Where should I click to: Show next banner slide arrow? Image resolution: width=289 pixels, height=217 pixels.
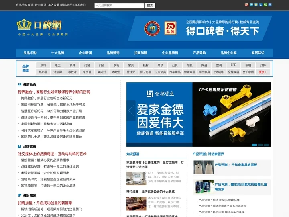267,111
